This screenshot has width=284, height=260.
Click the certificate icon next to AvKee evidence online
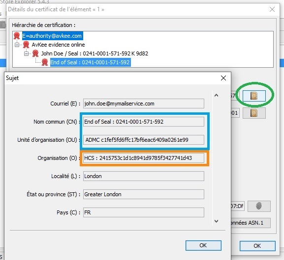(26, 45)
